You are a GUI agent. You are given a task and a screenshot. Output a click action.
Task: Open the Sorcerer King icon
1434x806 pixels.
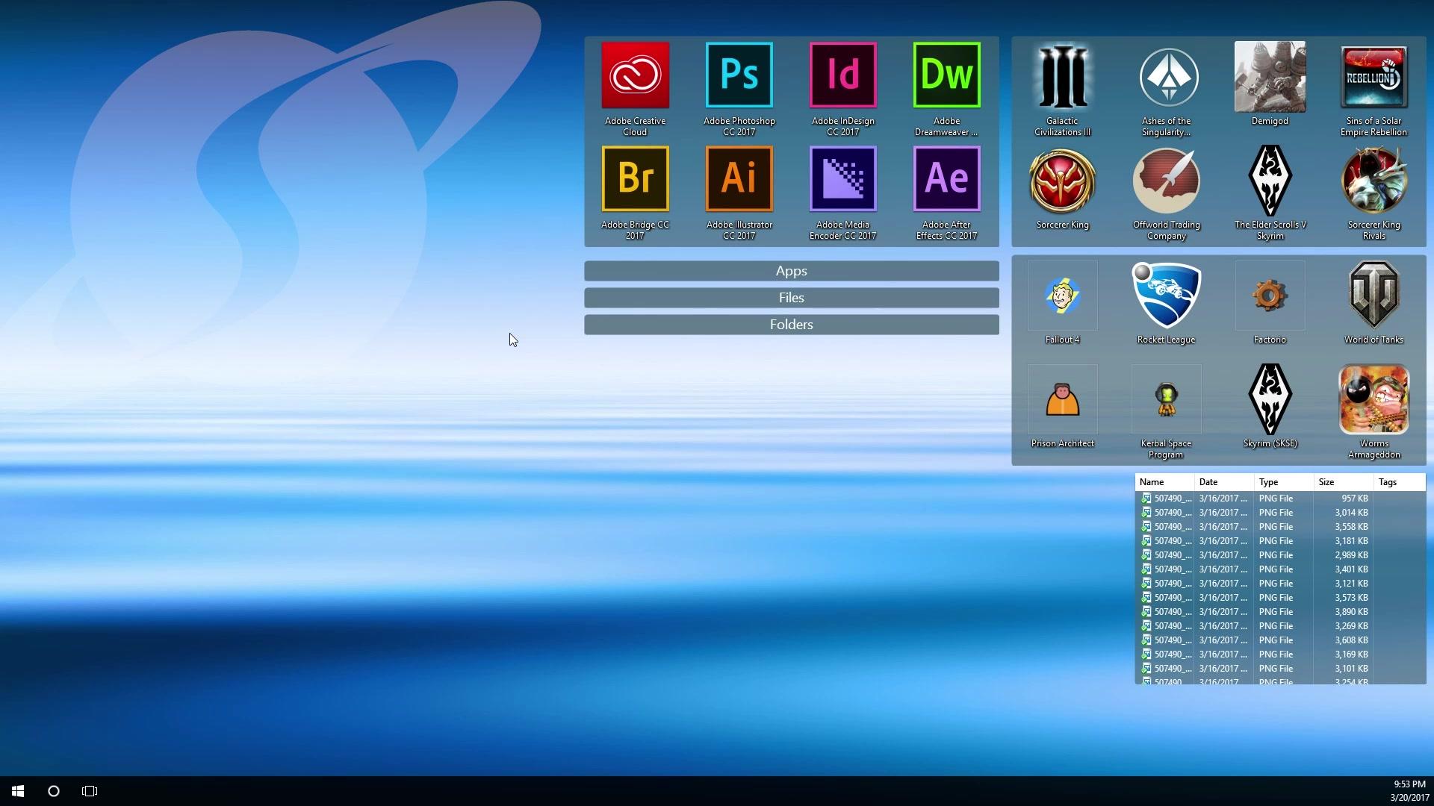point(1062,181)
